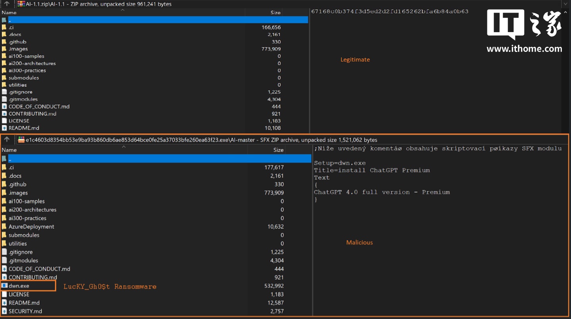The image size is (571, 319).
Task: Click the SFX comment text reading Setup=dwn.exe
Action: (340, 163)
